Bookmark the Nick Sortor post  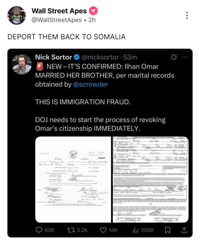point(168,230)
